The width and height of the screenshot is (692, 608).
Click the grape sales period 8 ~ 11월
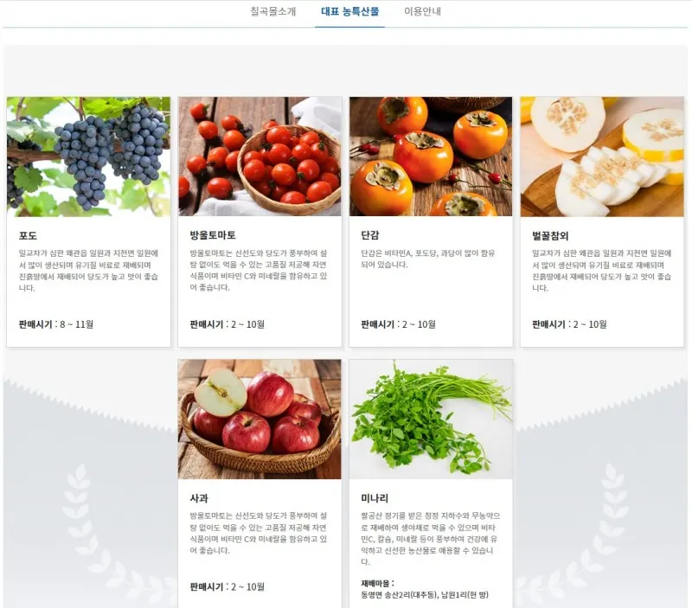77,324
